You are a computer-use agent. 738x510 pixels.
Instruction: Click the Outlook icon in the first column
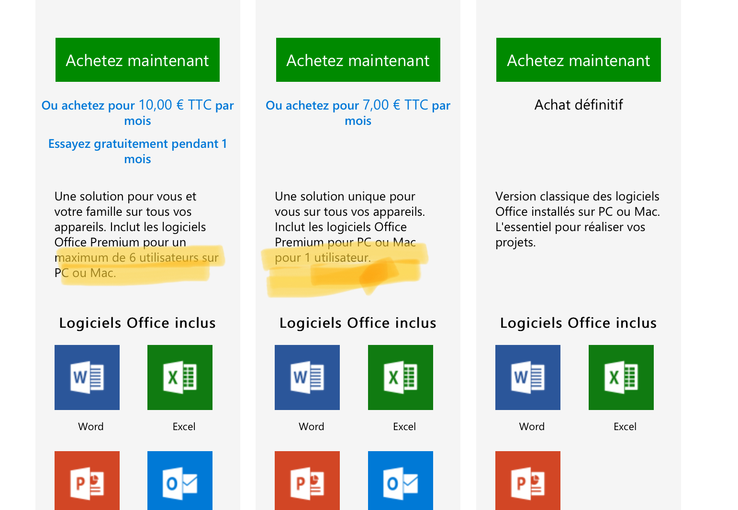(x=180, y=480)
